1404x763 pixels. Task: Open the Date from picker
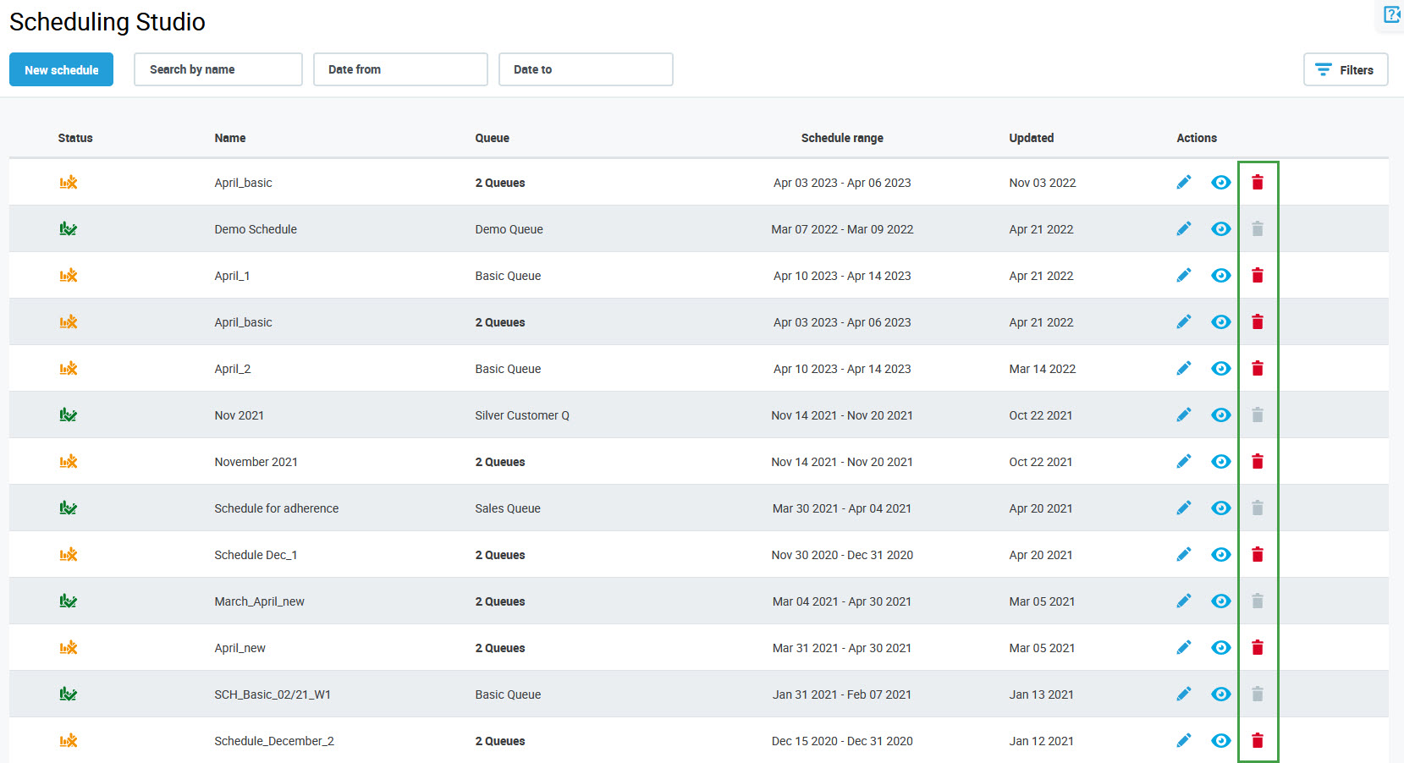pos(400,69)
